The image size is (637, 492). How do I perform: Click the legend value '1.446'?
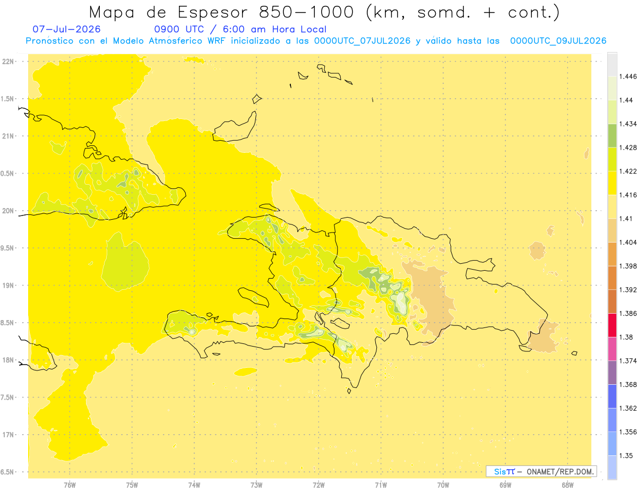[629, 76]
